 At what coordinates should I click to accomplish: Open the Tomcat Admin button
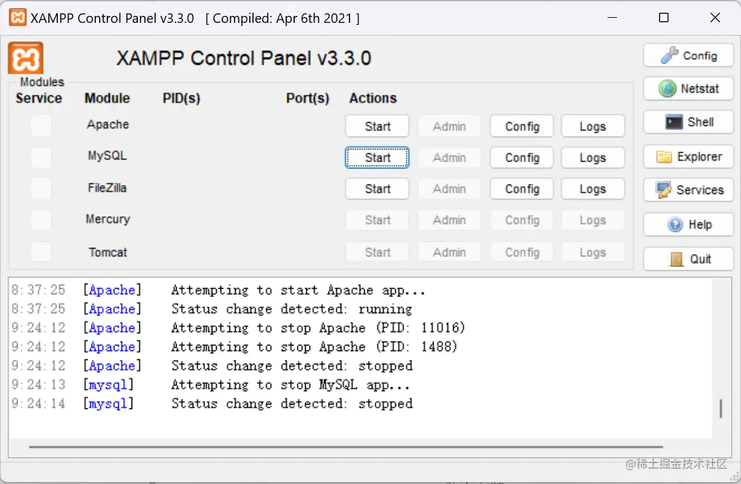[449, 252]
